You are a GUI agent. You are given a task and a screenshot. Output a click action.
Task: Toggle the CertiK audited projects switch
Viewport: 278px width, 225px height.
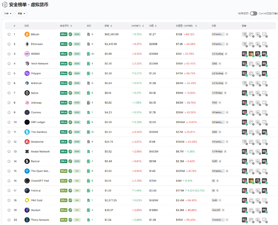pos(253,14)
